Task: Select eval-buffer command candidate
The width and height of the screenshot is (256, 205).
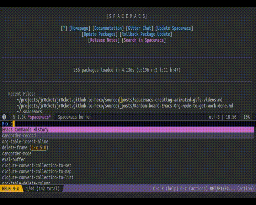Action: click(14, 159)
